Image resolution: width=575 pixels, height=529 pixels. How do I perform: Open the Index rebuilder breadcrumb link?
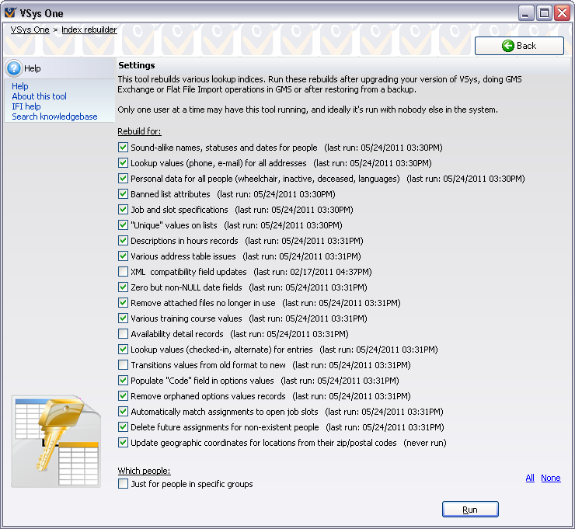pos(89,30)
